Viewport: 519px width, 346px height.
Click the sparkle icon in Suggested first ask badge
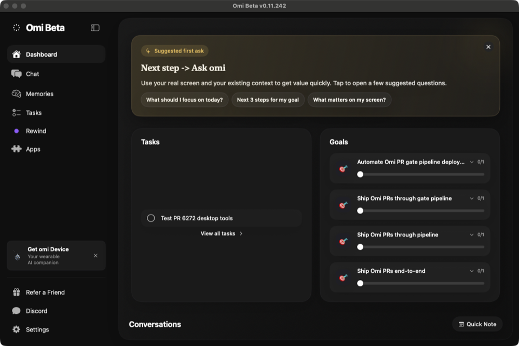(148, 51)
